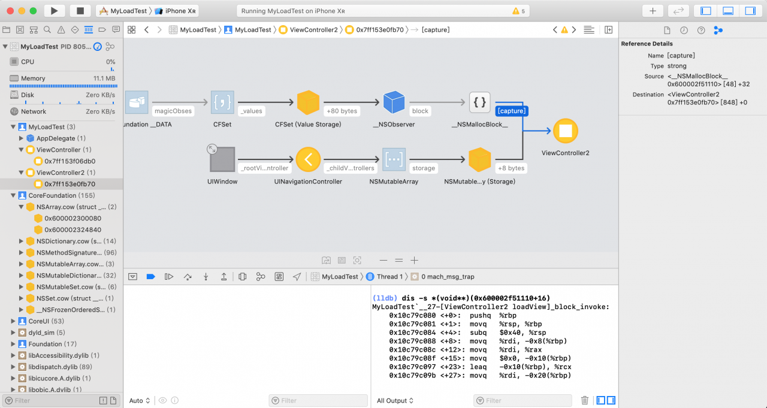Go forward with the editor forward arrow
This screenshot has height=408, width=767.
tap(159, 29)
